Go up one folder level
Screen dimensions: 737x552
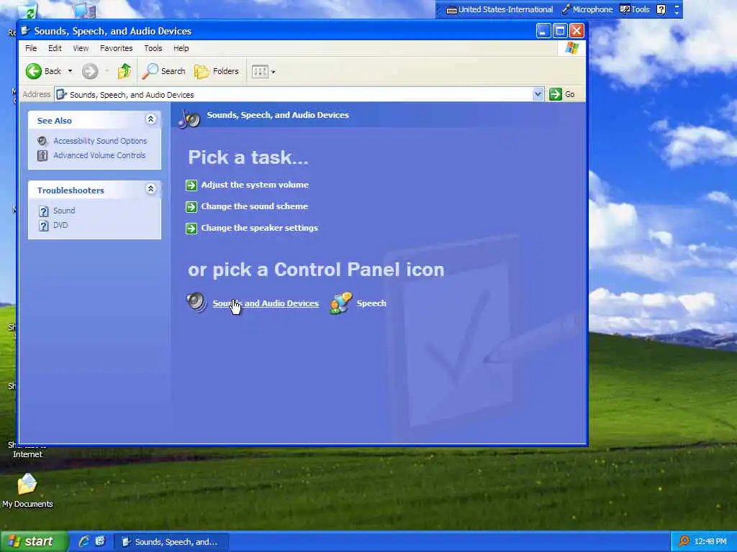pos(125,71)
